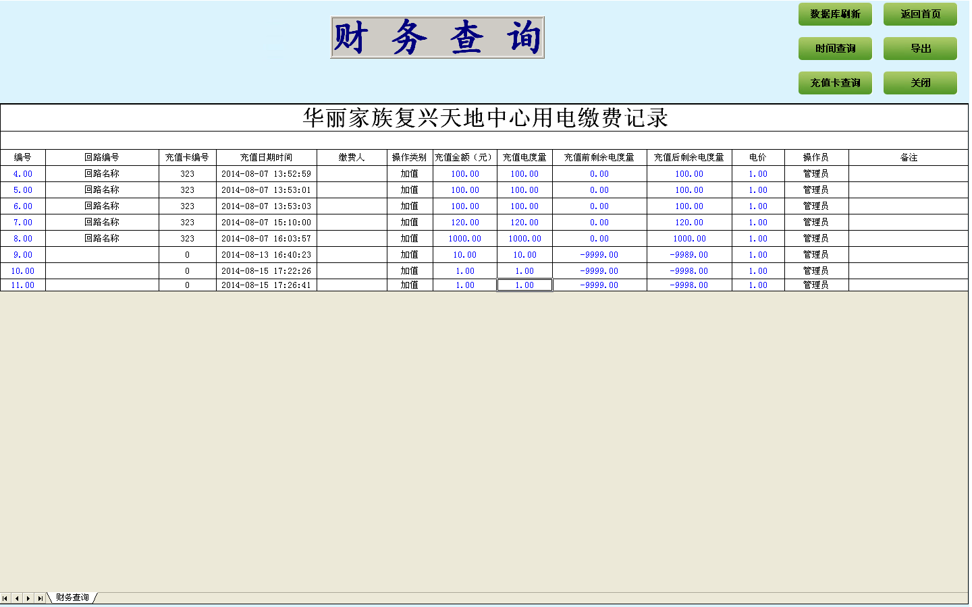Screen dimensions: 972x607
Task: Select the 编号 column header
Action: tap(23, 157)
